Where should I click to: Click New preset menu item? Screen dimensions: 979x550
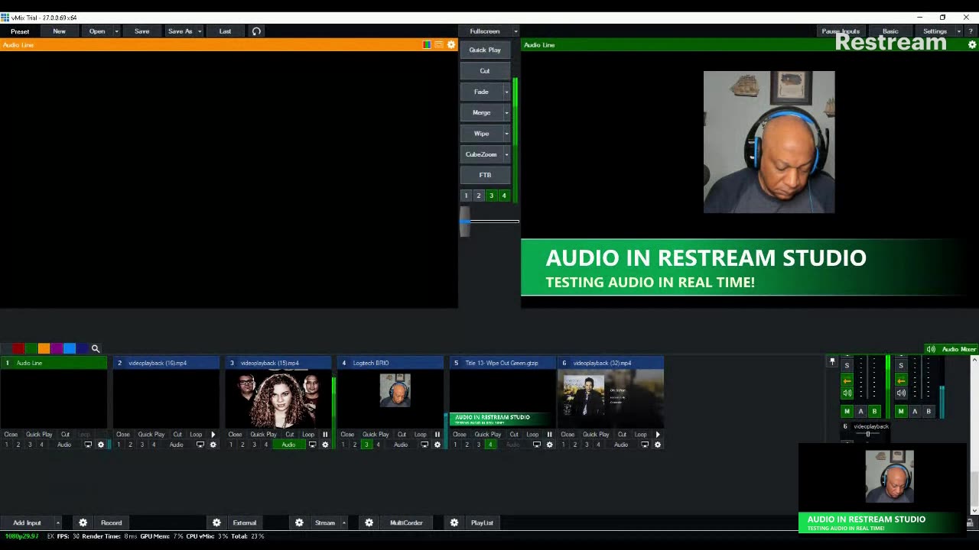tap(59, 31)
